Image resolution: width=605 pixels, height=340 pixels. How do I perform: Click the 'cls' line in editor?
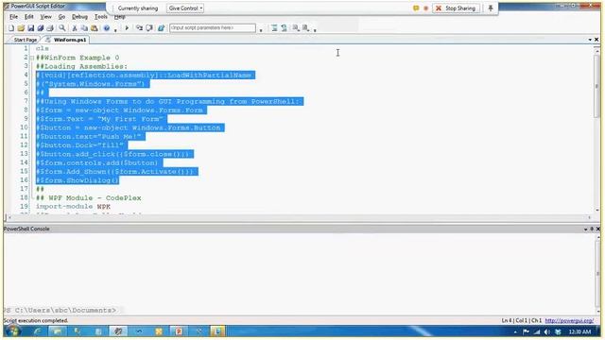pyautogui.click(x=42, y=48)
